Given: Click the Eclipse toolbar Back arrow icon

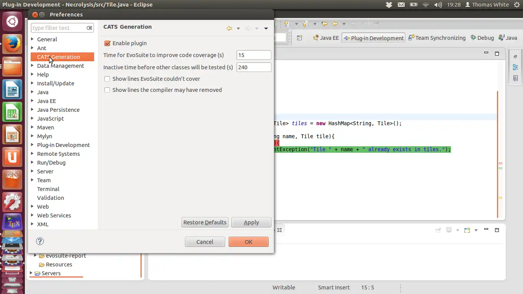Looking at the screenshot, I should [335, 24].
